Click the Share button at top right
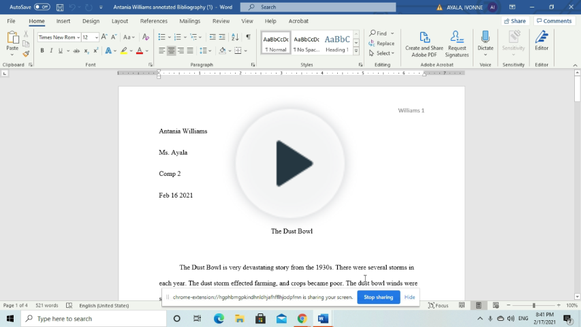 coord(515,21)
